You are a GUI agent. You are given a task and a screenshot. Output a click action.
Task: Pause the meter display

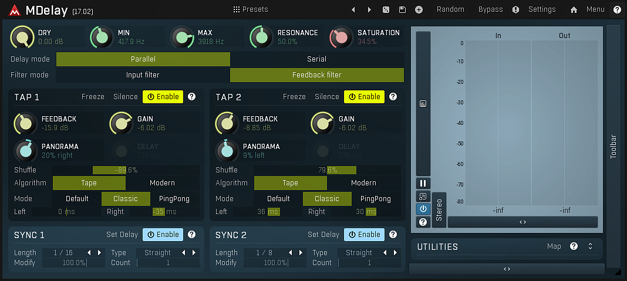pyautogui.click(x=423, y=184)
